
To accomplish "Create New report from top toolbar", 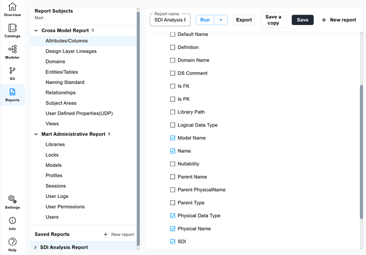I will click(339, 20).
